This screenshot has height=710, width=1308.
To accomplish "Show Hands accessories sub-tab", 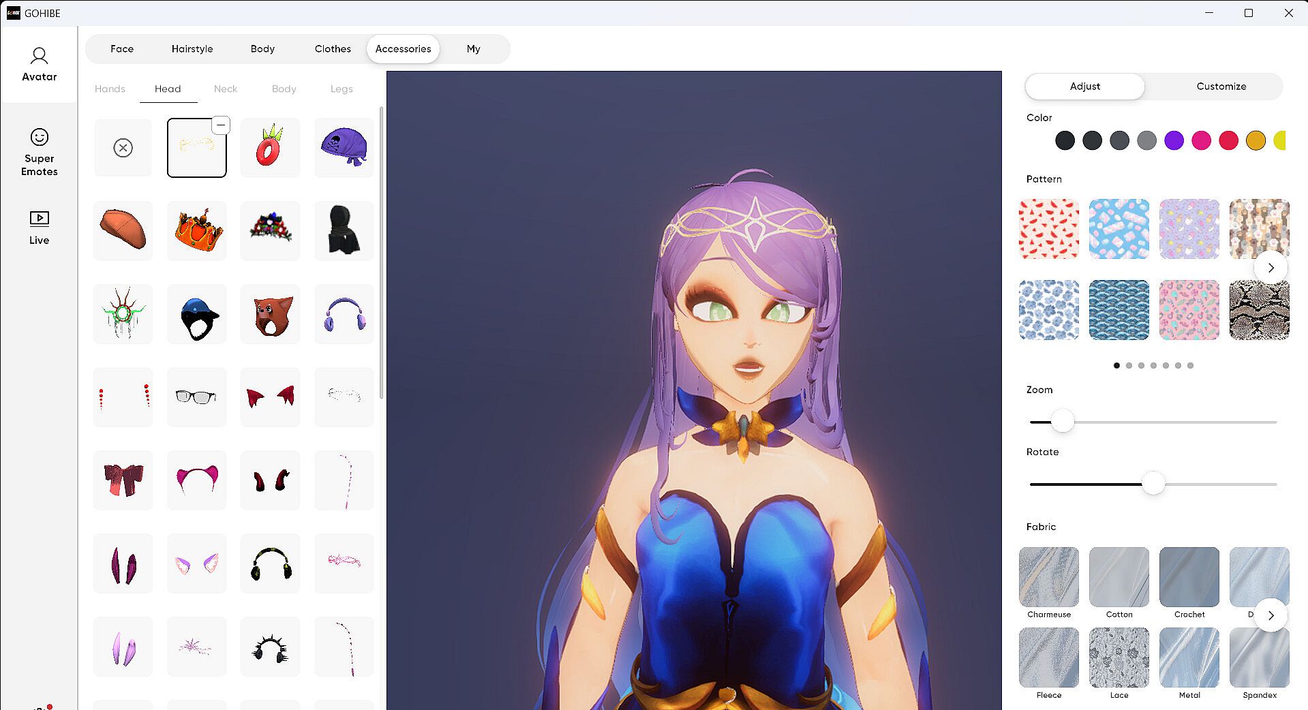I will pyautogui.click(x=110, y=89).
